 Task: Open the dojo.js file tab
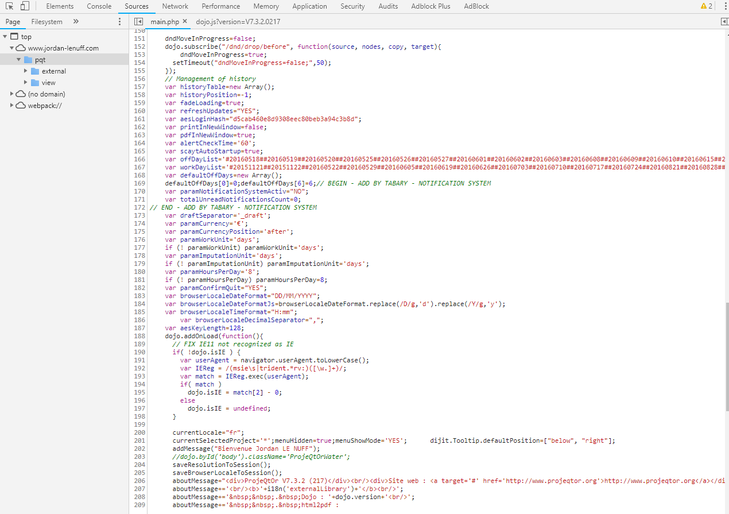tap(238, 22)
